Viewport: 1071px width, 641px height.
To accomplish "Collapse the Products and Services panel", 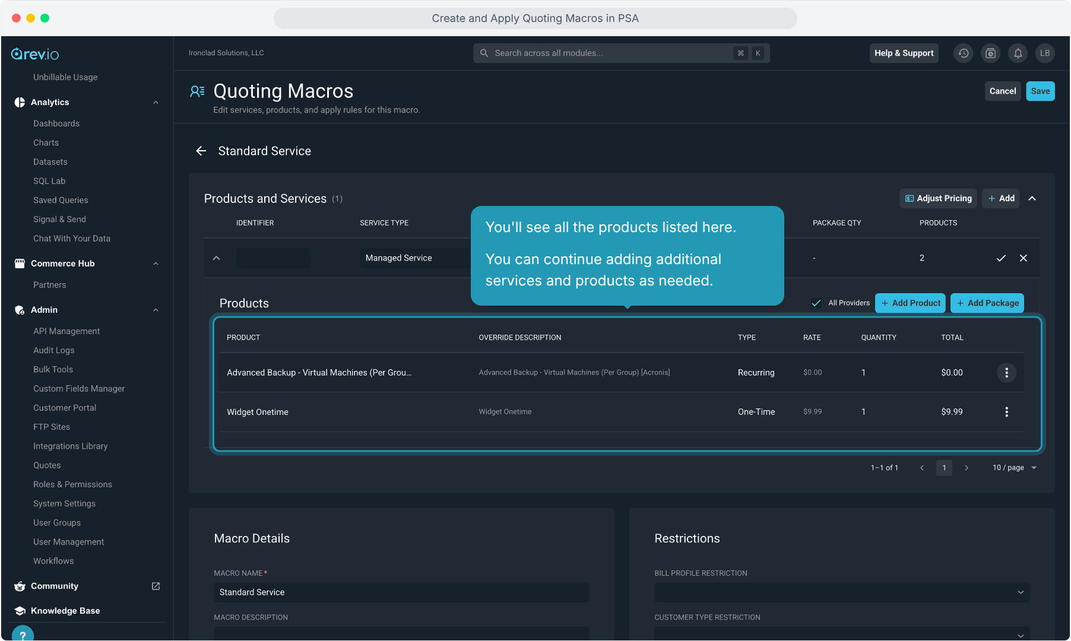I will click(1032, 198).
